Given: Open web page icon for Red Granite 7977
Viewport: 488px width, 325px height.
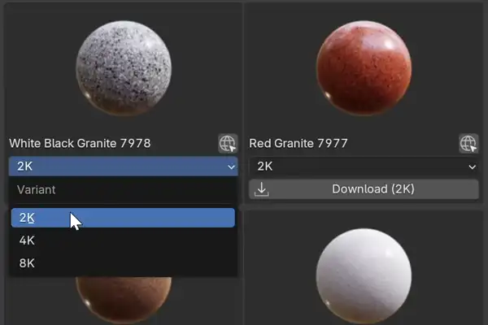Looking at the screenshot, I should coord(468,143).
